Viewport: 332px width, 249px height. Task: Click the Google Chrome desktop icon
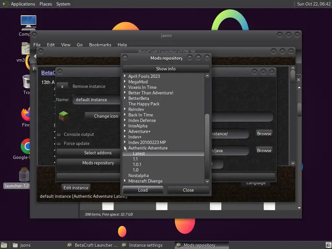[x=26, y=146]
